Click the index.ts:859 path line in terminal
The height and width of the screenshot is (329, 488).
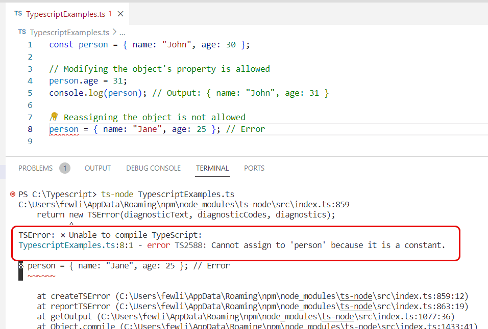pyautogui.click(x=184, y=205)
